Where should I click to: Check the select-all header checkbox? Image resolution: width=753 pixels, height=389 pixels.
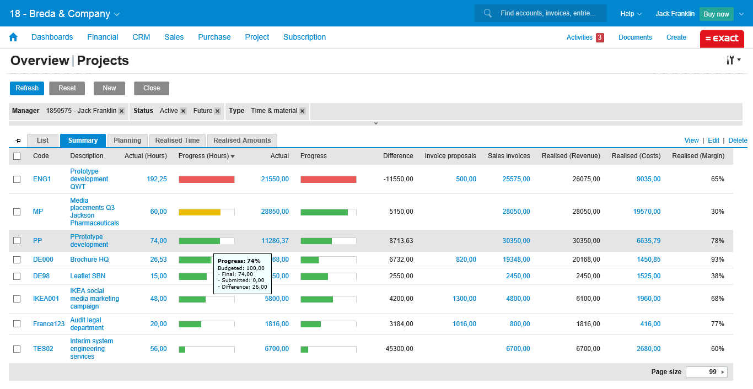[17, 156]
